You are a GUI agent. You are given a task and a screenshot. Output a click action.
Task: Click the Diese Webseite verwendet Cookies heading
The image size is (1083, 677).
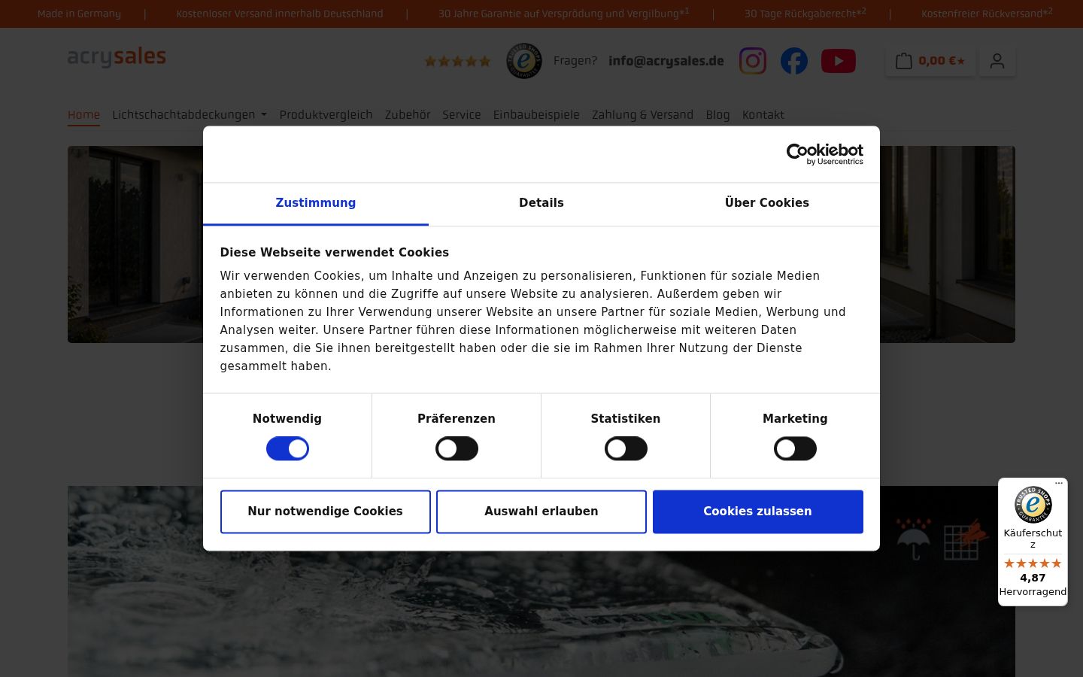[335, 253]
